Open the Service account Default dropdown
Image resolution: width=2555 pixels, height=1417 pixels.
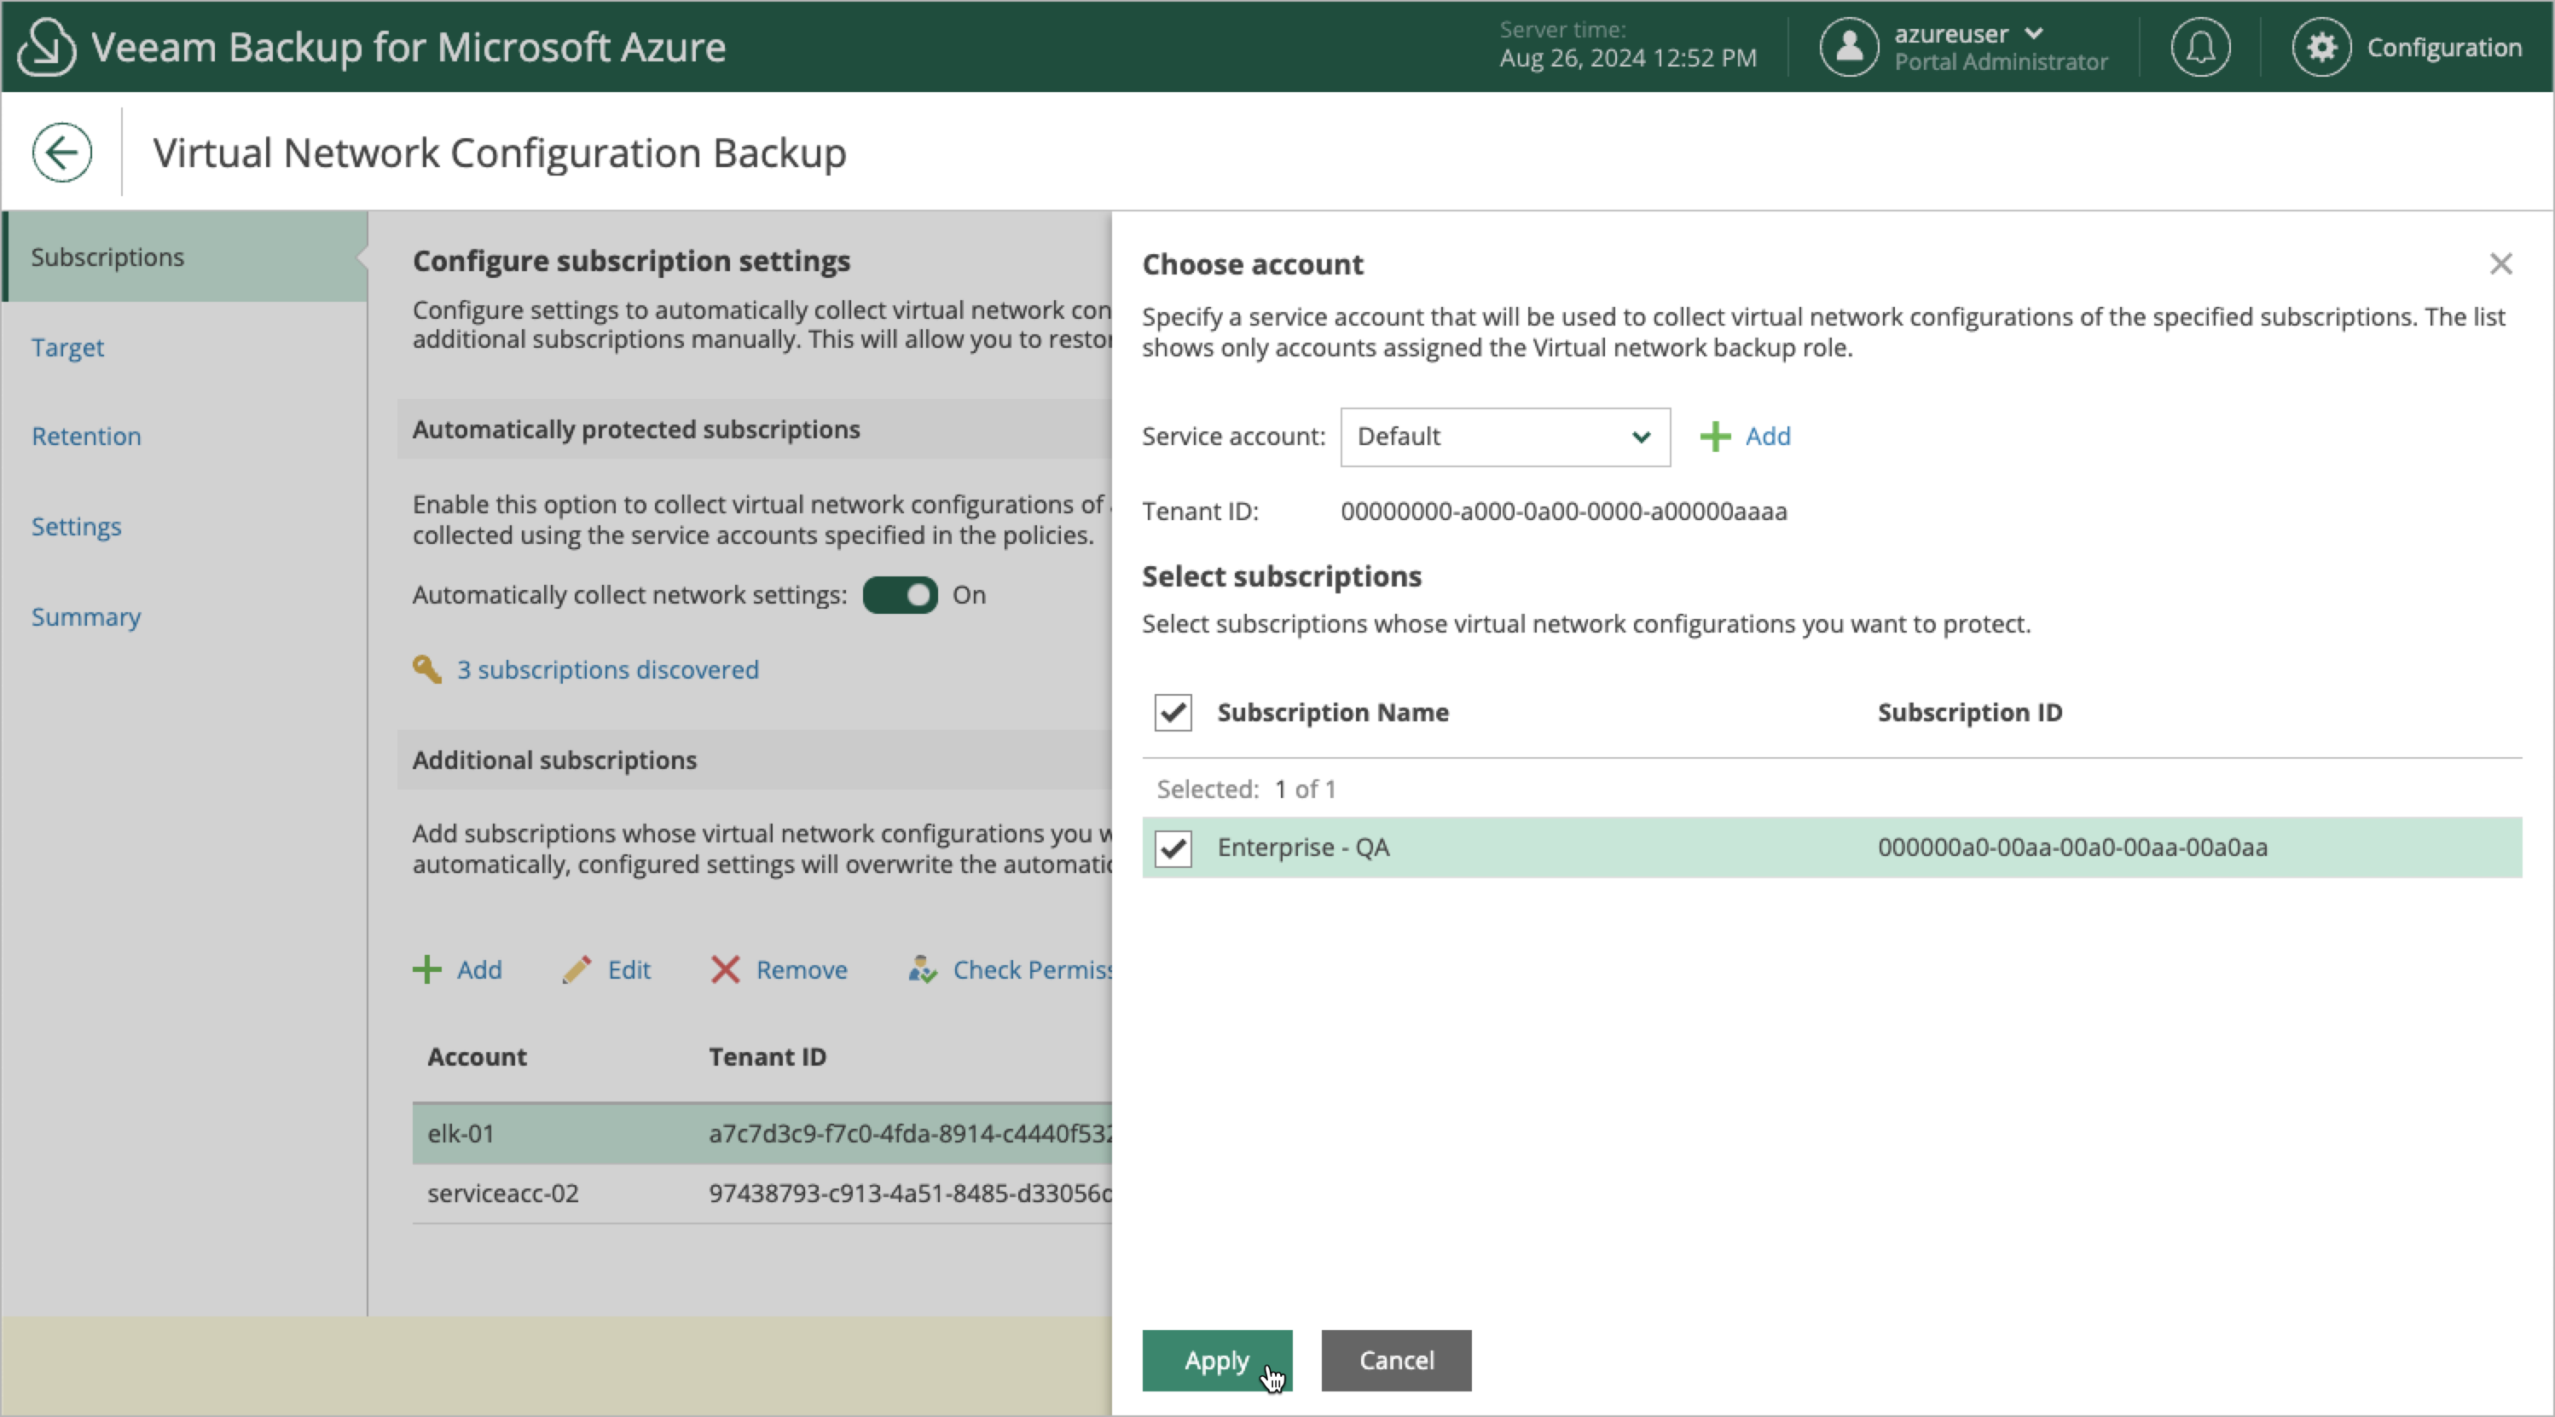1504,437
